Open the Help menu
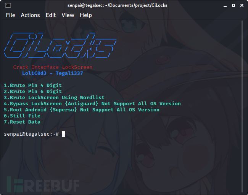Image resolution: width=248 pixels, height=195 pixels. tap(86, 15)
